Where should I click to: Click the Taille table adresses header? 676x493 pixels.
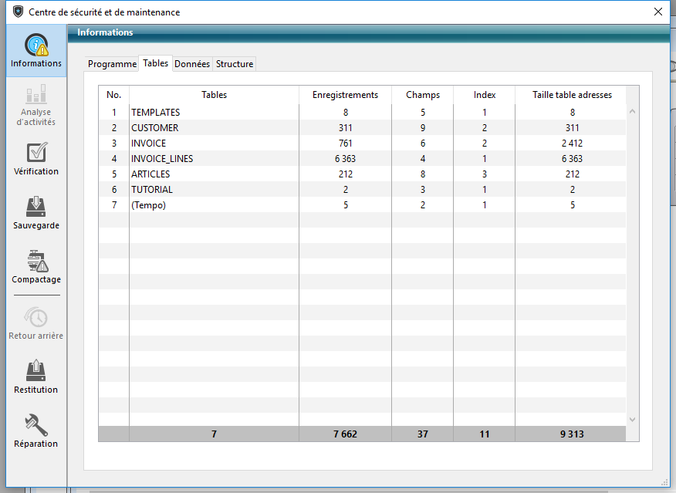(572, 95)
